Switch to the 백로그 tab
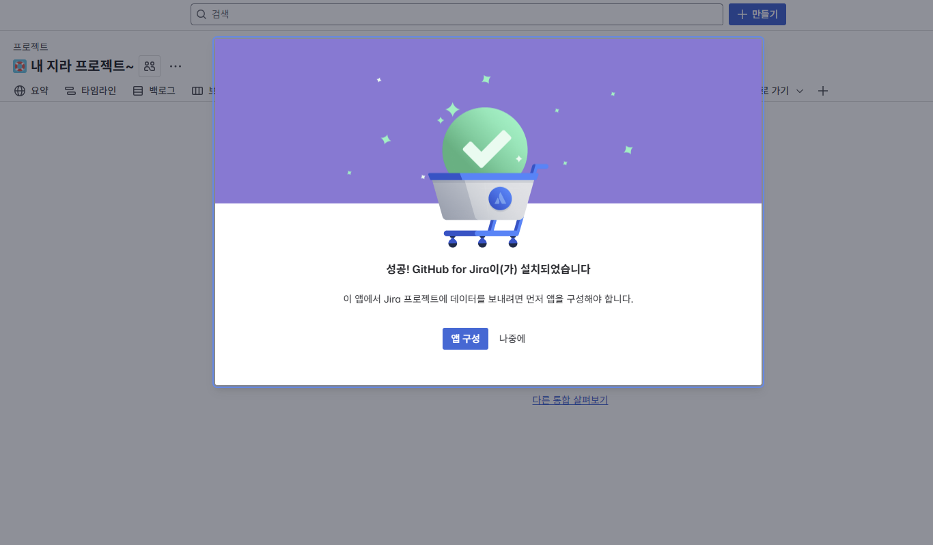 [154, 90]
